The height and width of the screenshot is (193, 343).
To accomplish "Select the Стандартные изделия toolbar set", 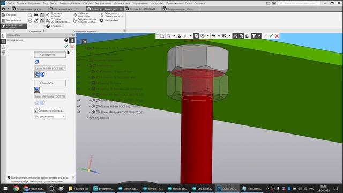I will 14,26.
